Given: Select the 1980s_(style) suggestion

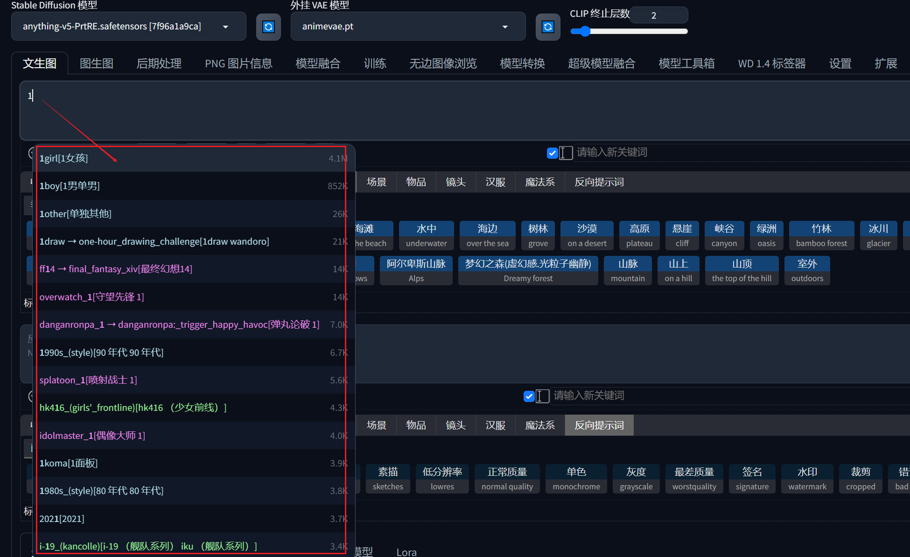Looking at the screenshot, I should click(194, 491).
